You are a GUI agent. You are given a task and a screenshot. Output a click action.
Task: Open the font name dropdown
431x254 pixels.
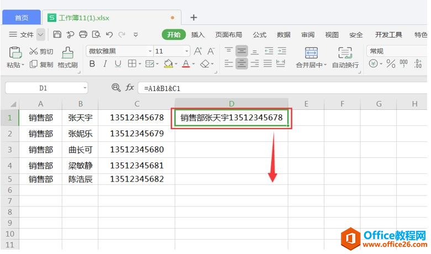tap(150, 51)
